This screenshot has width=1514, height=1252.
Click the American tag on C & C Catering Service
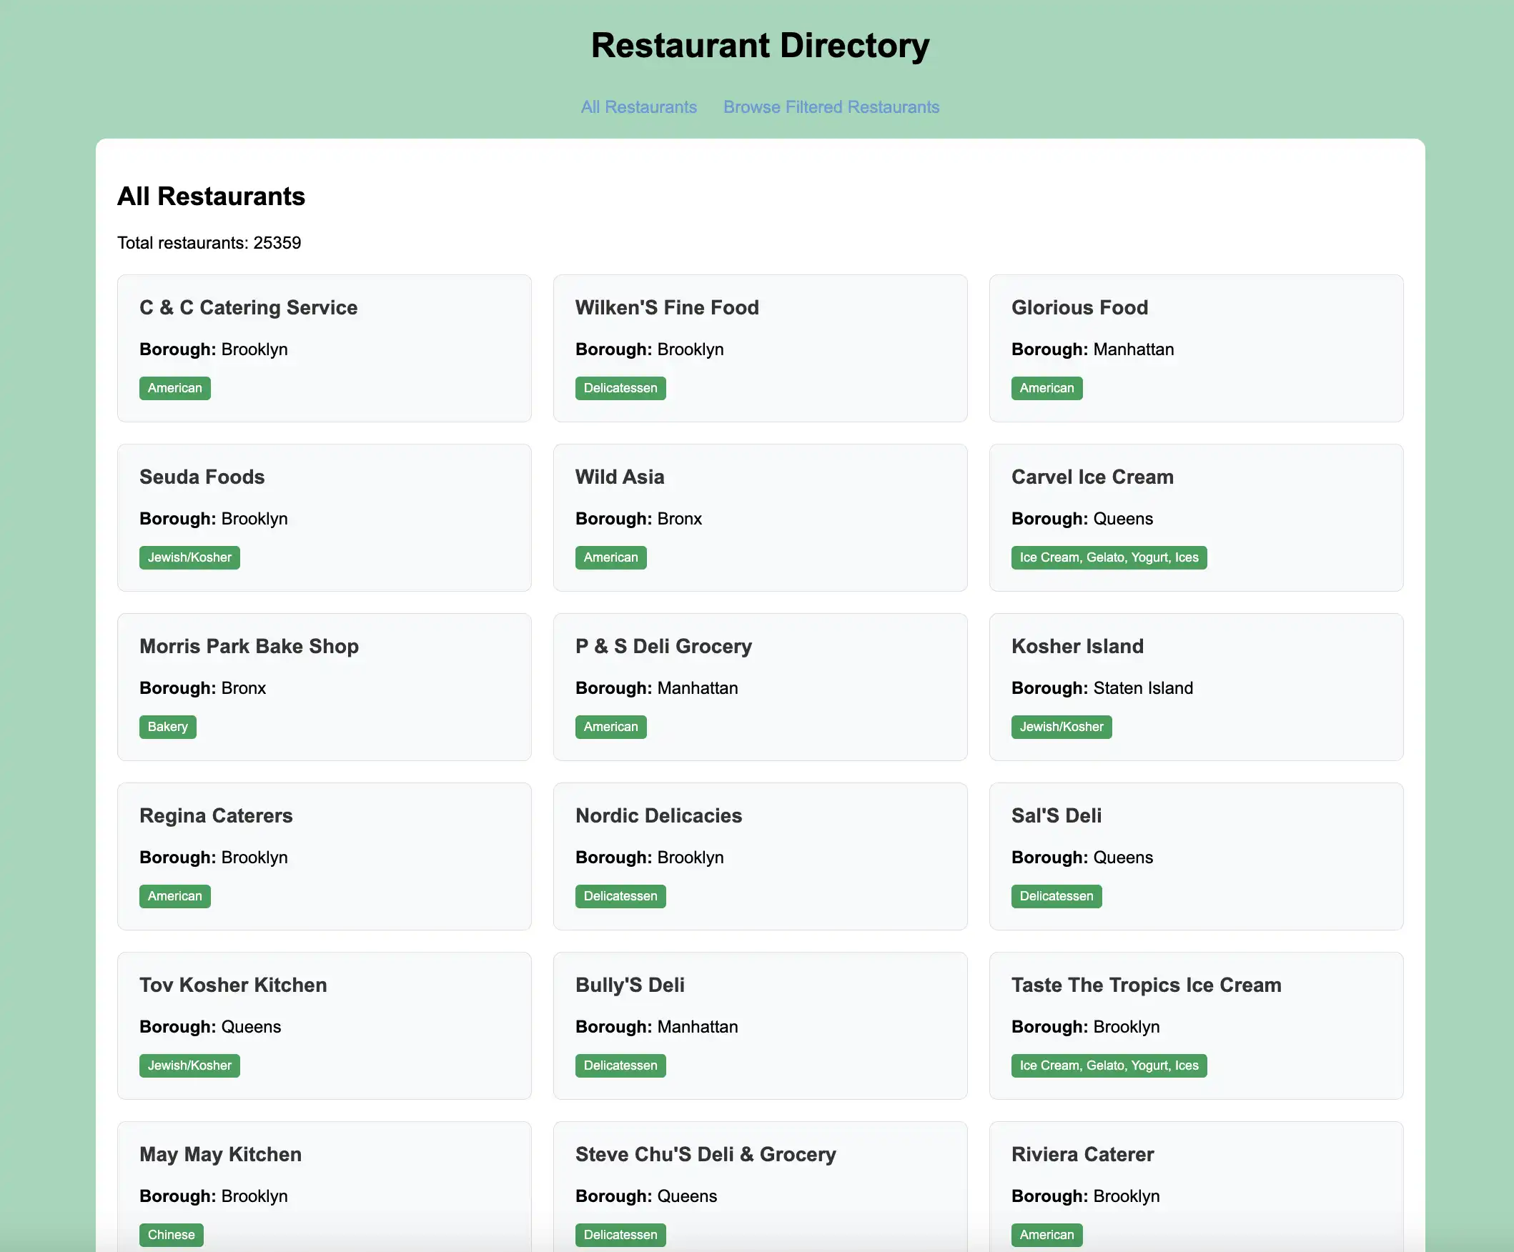coord(174,388)
